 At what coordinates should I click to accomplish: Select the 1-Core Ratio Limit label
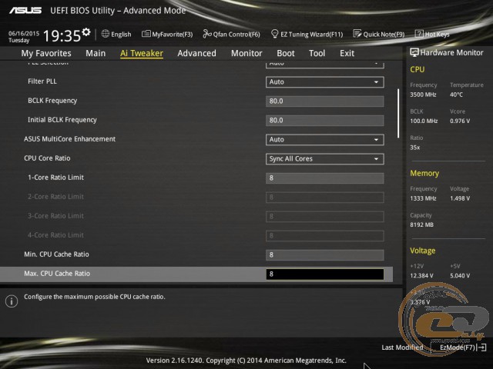click(55, 178)
